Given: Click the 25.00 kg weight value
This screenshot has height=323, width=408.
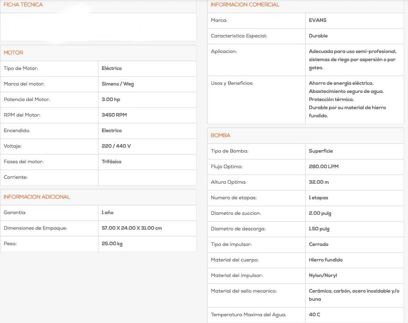Looking at the screenshot, I should pos(112,243).
